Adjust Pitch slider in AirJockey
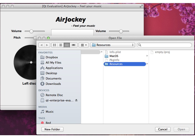 tap(35, 38)
